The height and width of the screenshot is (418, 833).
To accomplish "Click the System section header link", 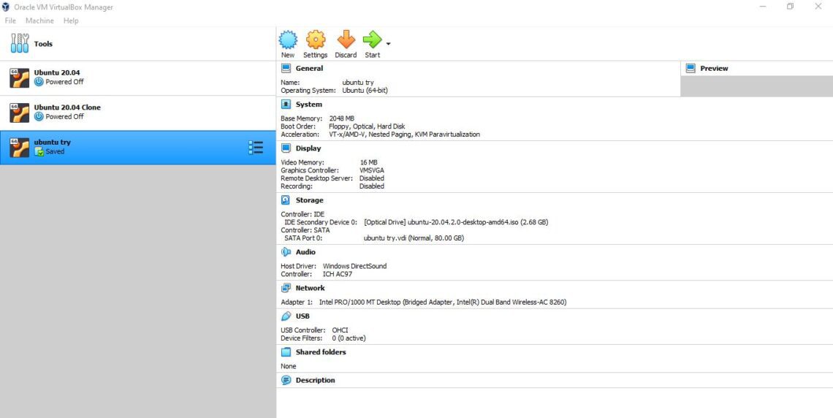I will tap(308, 104).
